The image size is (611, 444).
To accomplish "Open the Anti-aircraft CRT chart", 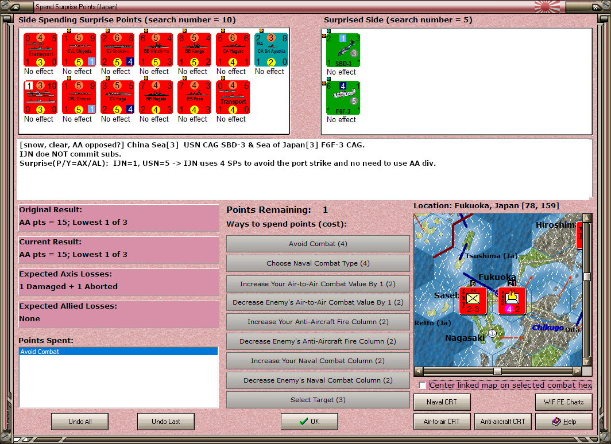I will [x=502, y=422].
